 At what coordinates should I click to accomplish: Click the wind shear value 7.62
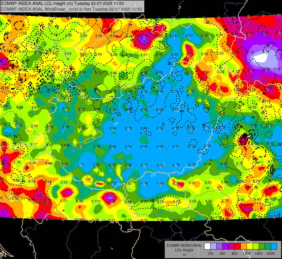255,163
